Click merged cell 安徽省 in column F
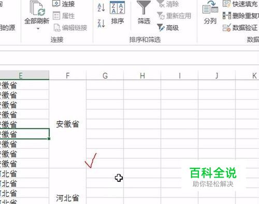Viewport: 259px width, 204px height. pyautogui.click(x=68, y=124)
